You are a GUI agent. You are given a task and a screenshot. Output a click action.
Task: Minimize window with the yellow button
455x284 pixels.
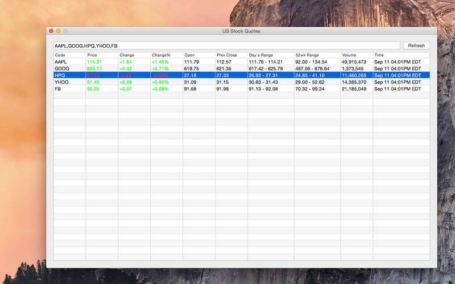tap(59, 31)
